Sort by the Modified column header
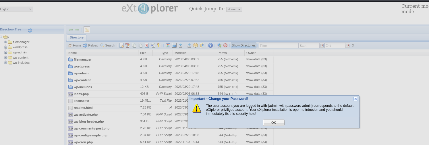429x145 pixels. click(194, 53)
